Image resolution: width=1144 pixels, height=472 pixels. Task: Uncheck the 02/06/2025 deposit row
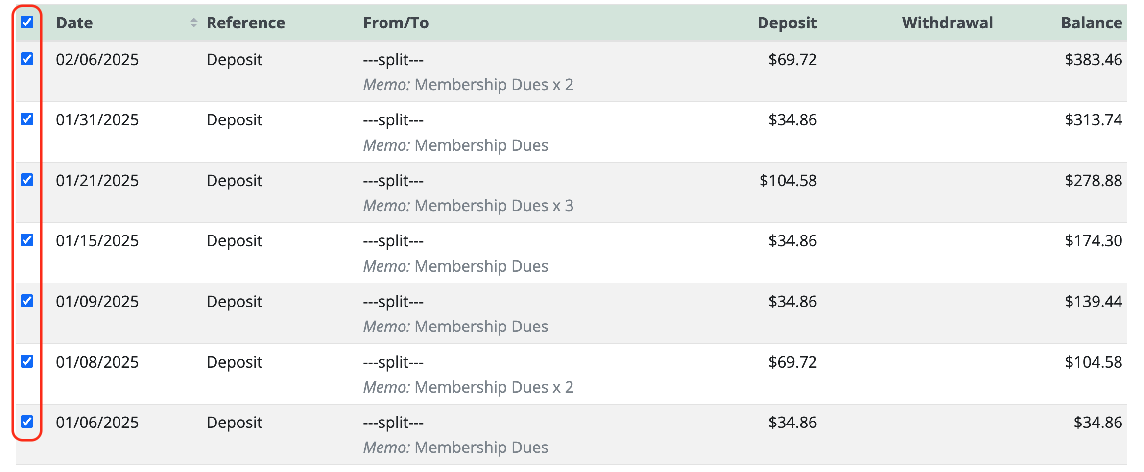click(27, 59)
